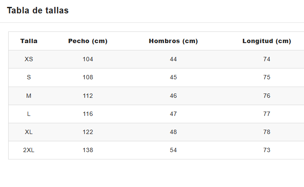Click the "Tabla de tallas" heading
The image size is (304, 187).
[x=38, y=11]
